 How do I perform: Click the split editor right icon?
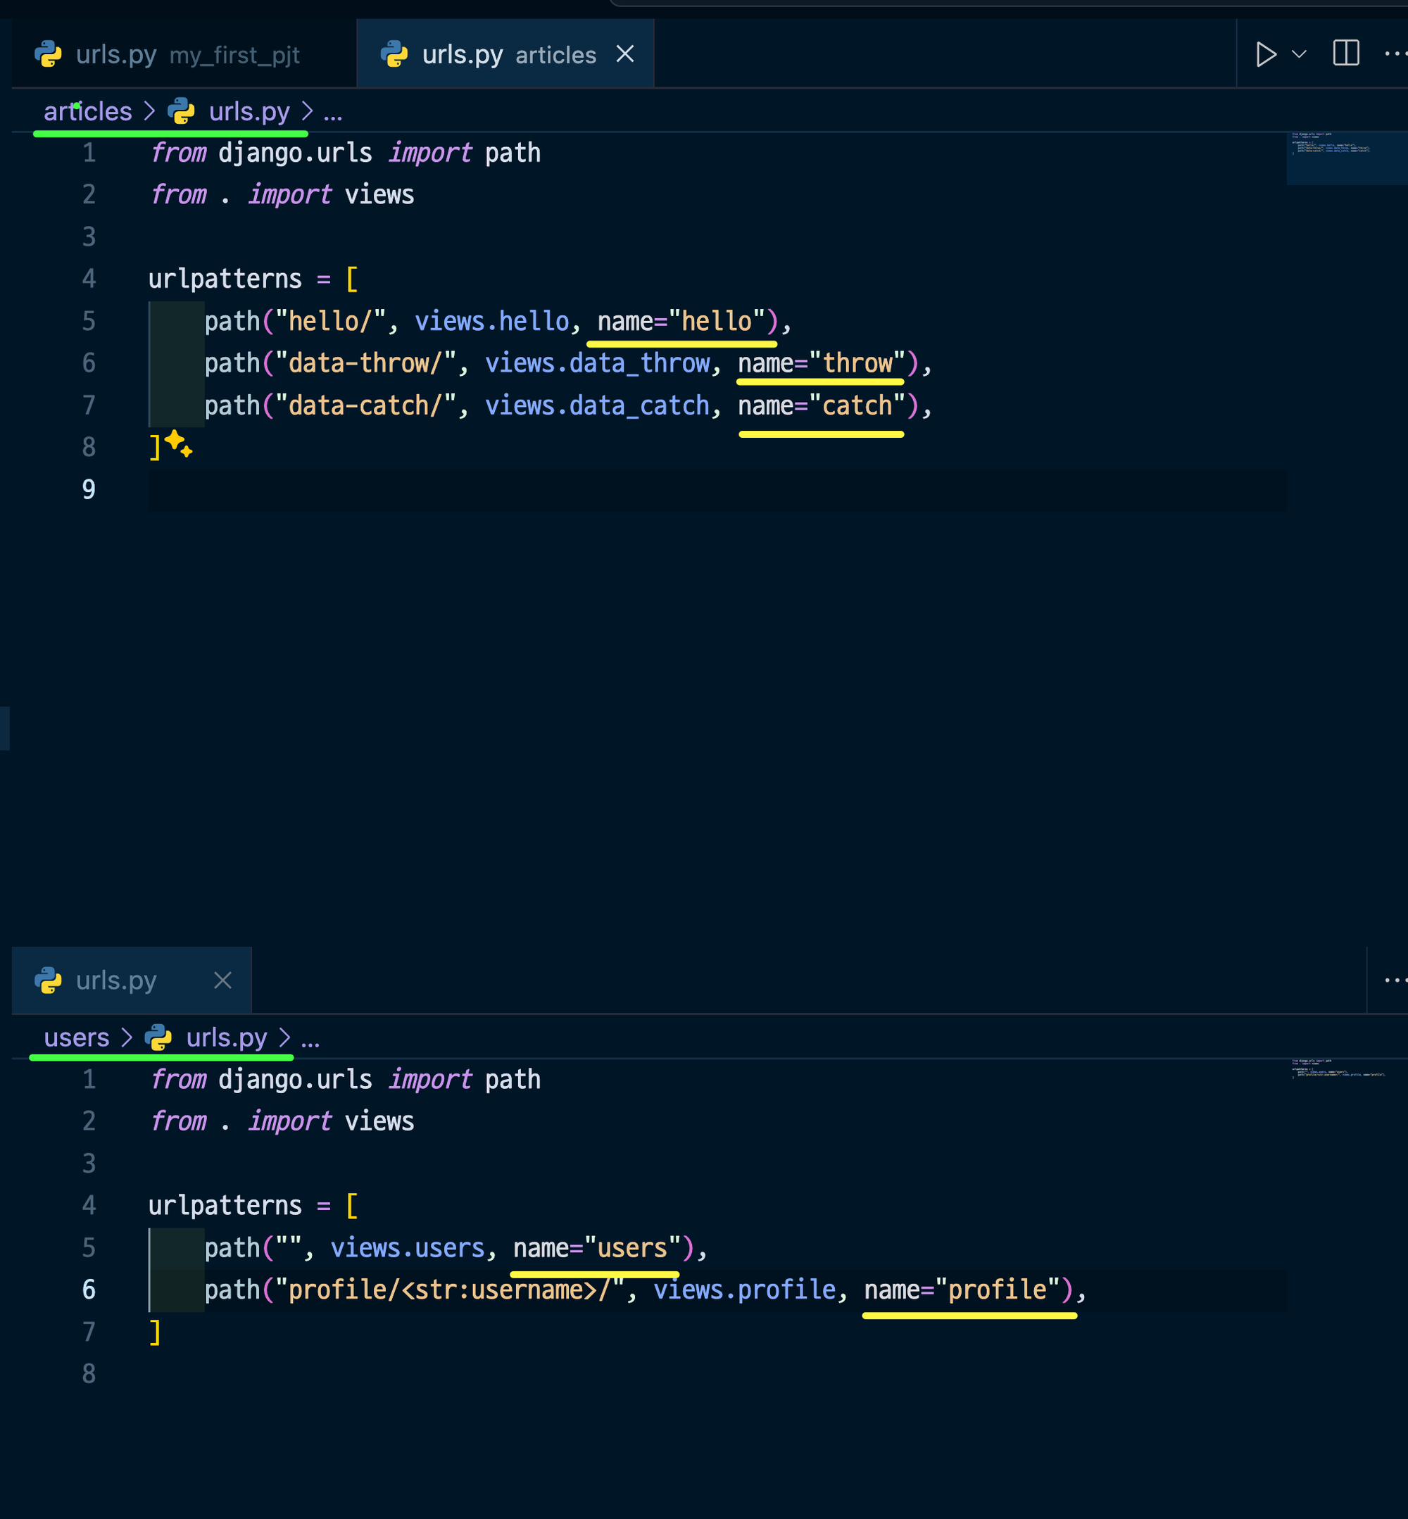1345,53
